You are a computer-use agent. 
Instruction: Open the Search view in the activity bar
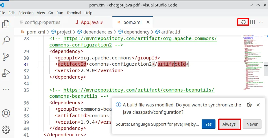click(6, 40)
